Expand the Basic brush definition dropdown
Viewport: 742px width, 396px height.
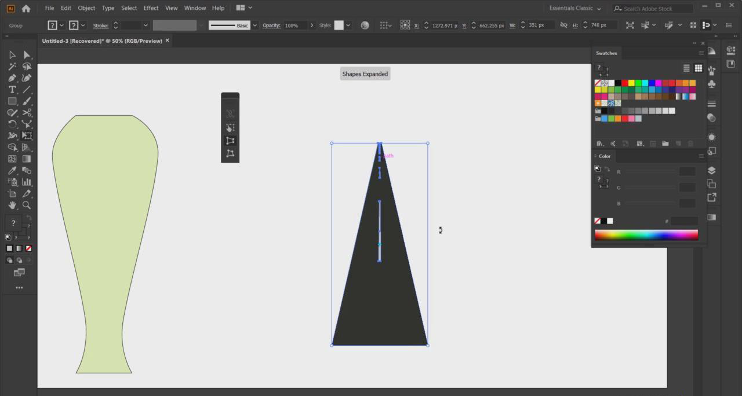click(254, 25)
